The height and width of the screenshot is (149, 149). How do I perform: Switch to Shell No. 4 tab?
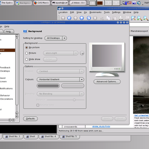tap(49, 136)
